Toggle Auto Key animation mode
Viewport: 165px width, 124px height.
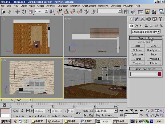[x=88, y=111]
